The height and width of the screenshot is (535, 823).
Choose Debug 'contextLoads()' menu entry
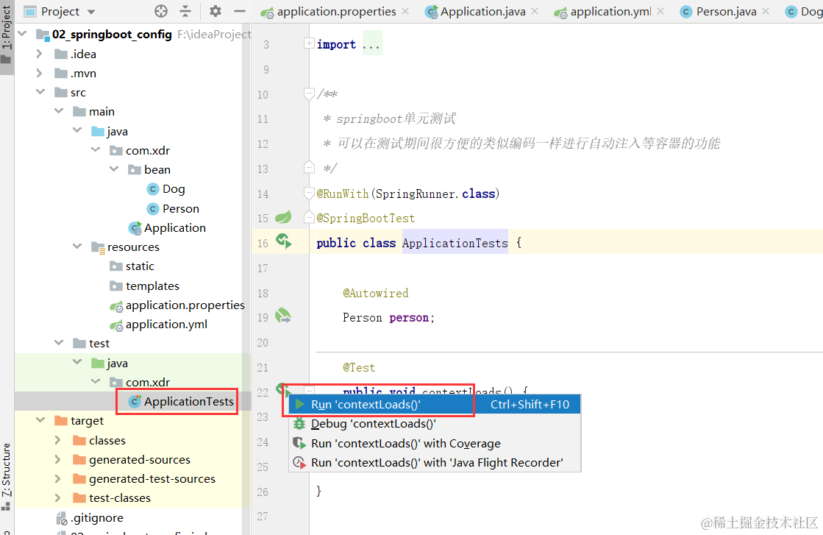[x=435, y=424]
